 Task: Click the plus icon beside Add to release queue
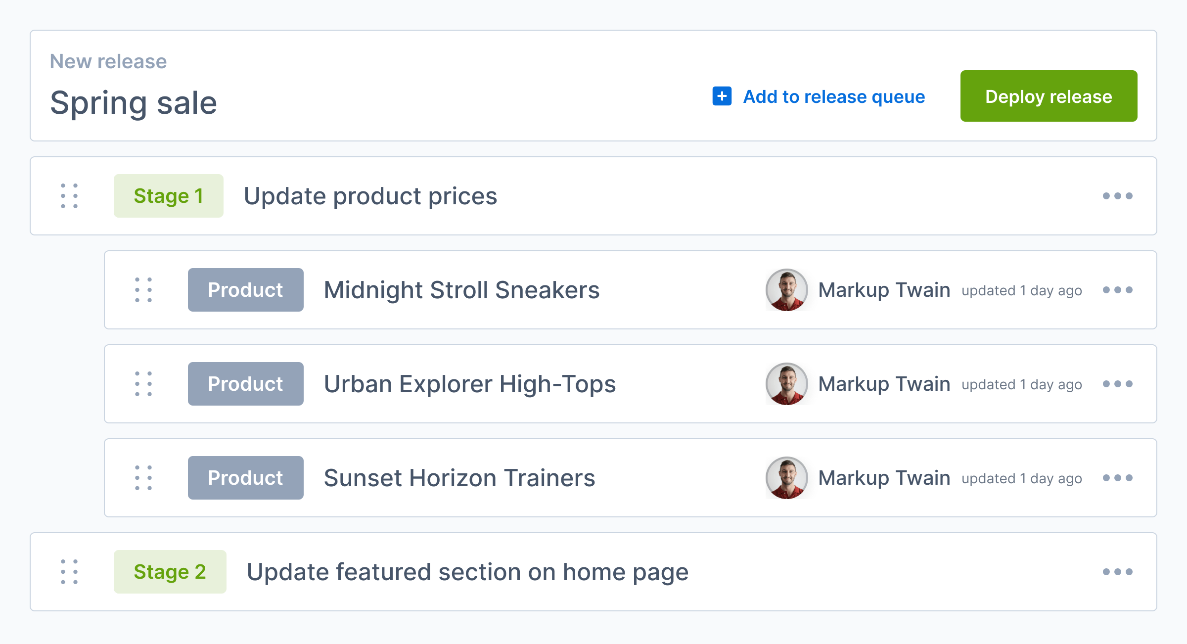click(722, 96)
